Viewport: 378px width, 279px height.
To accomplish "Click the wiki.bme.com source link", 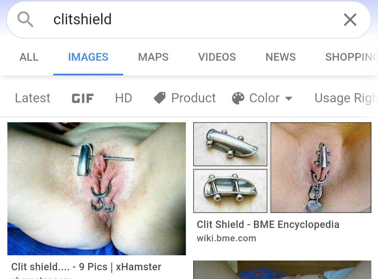I will click(226, 238).
